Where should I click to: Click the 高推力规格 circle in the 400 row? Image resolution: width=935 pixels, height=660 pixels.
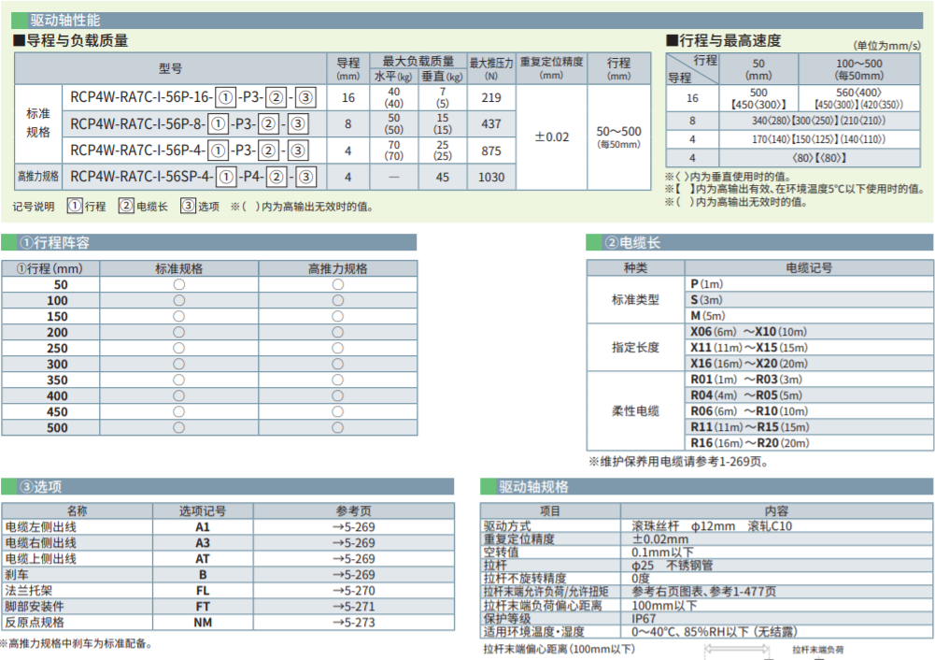pyautogui.click(x=337, y=395)
